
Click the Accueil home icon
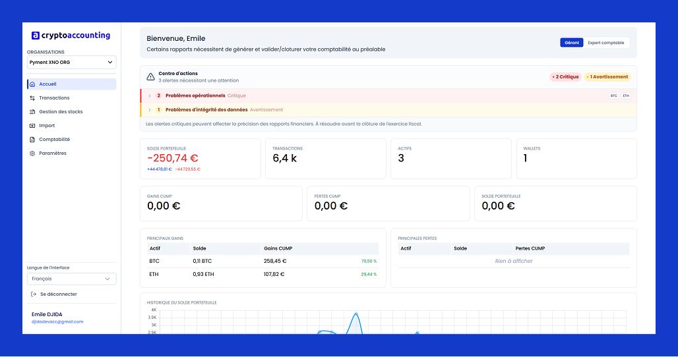(32, 84)
